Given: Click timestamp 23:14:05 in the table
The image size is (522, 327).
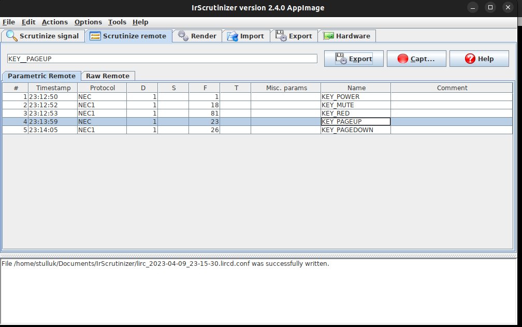Looking at the screenshot, I should pos(53,130).
